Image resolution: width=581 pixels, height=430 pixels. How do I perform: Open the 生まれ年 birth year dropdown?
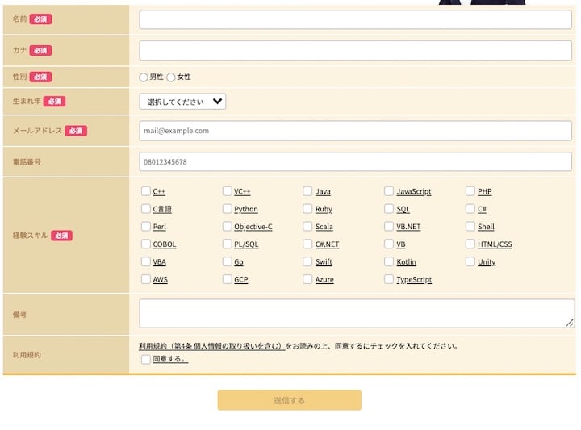point(182,102)
